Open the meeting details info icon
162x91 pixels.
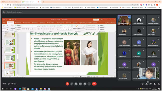coord(142,84)
